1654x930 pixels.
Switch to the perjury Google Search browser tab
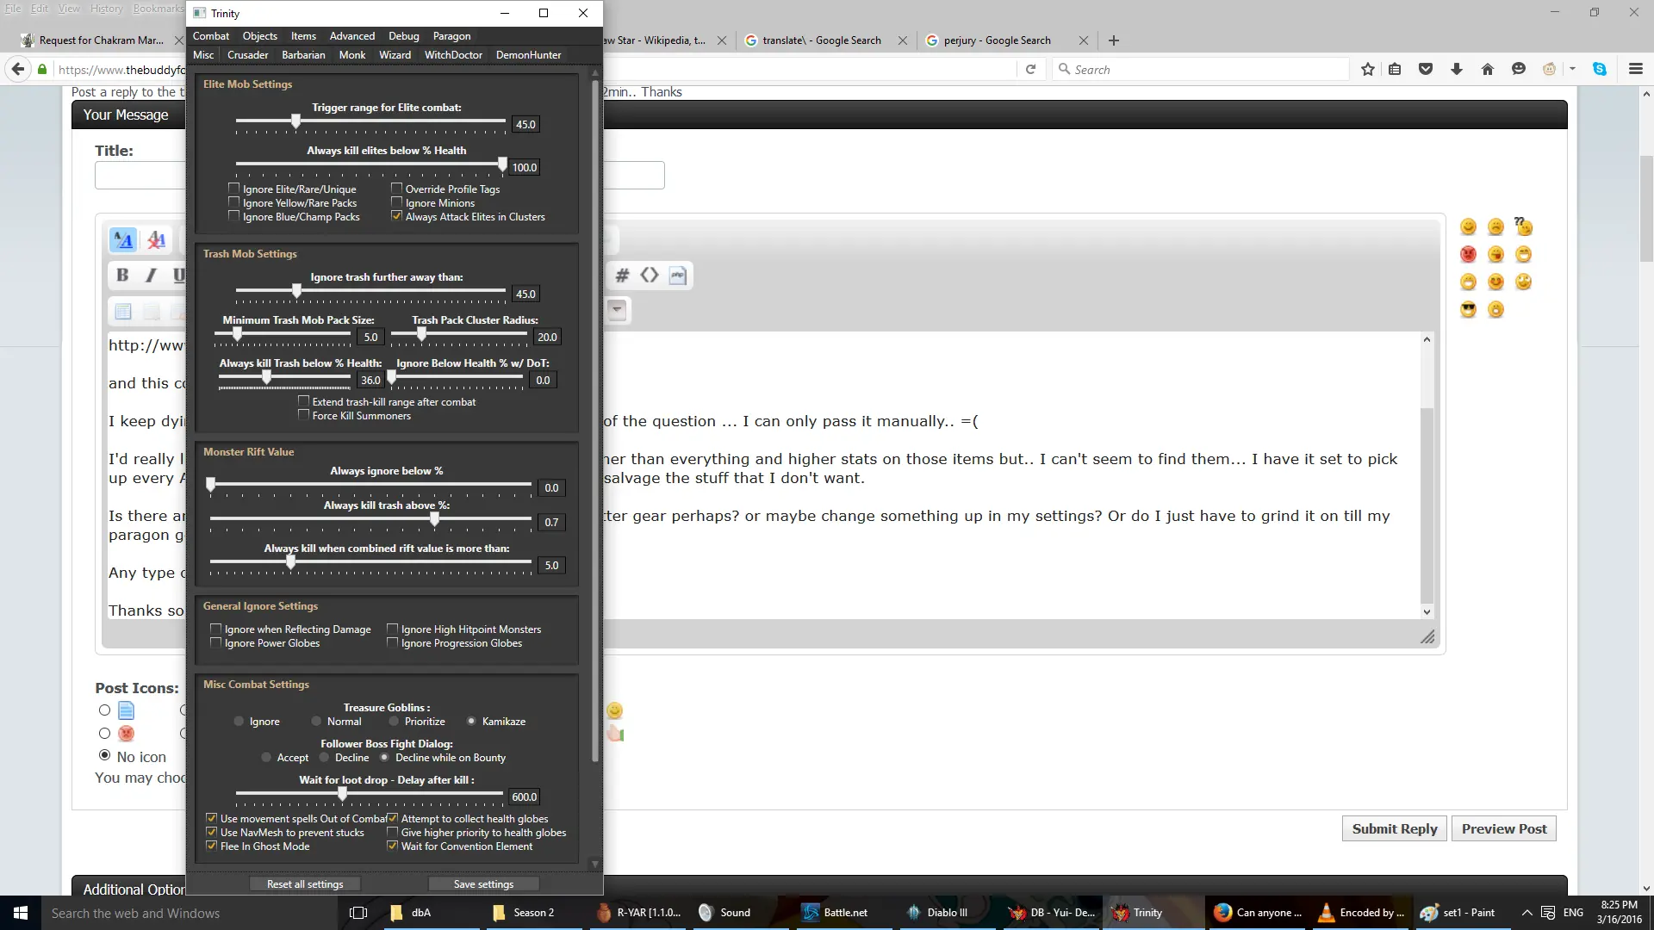point(997,40)
